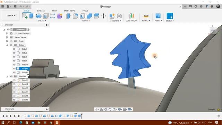Toggle visibility of Body3
The image size is (222, 125).
coord(14,57)
